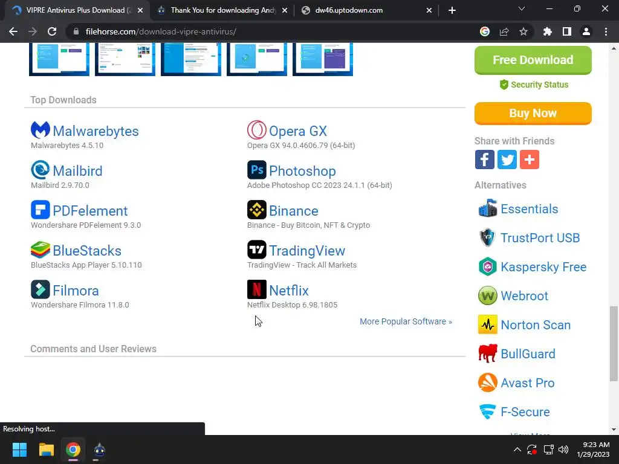Go back to previous page
Screen dimensions: 619x464
13,31
